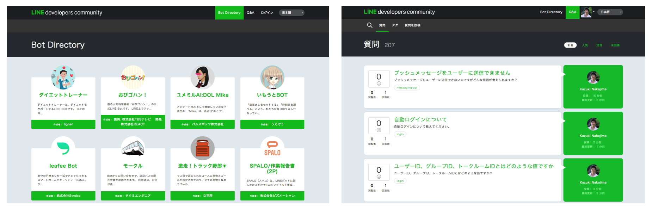
Task: Click the ログイン menu item
Action: (x=267, y=13)
